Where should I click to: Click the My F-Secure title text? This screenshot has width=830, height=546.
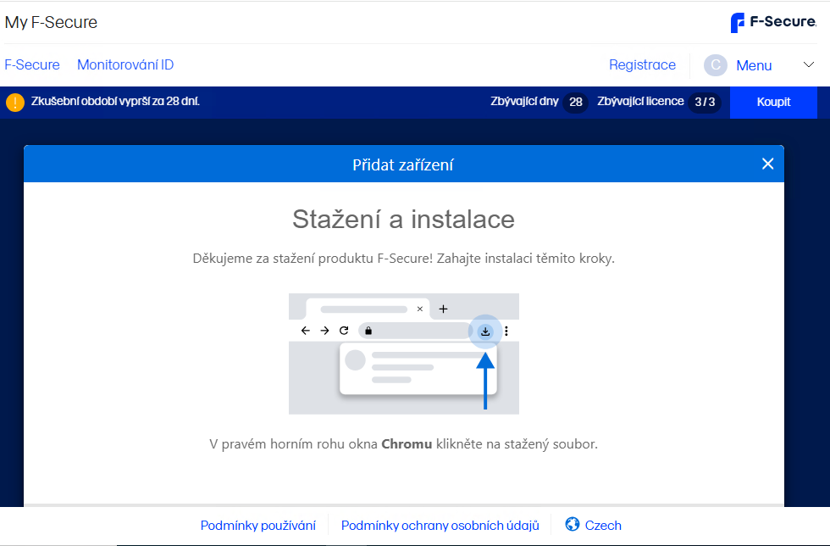pyautogui.click(x=51, y=22)
